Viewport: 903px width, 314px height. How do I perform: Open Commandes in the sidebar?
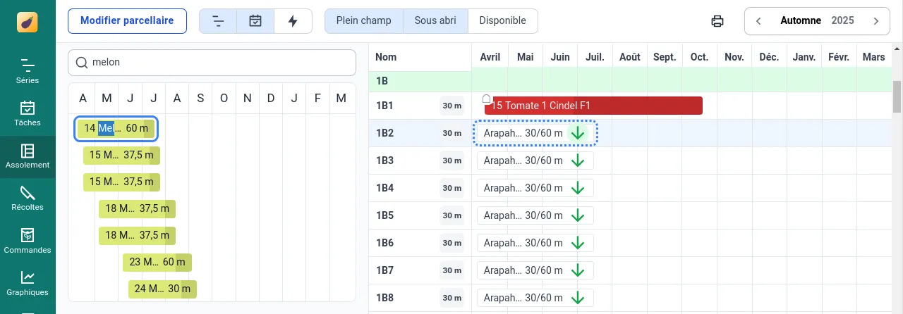(x=28, y=241)
